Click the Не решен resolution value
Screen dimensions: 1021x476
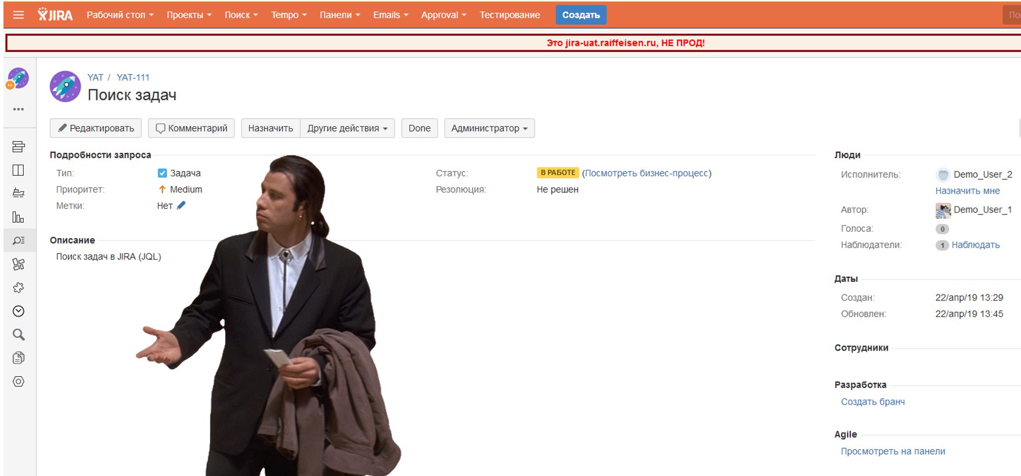557,190
